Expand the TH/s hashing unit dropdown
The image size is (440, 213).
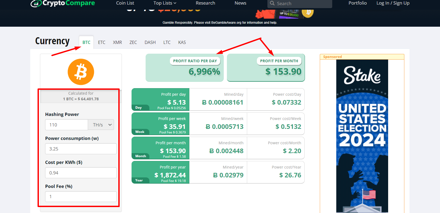click(101, 125)
